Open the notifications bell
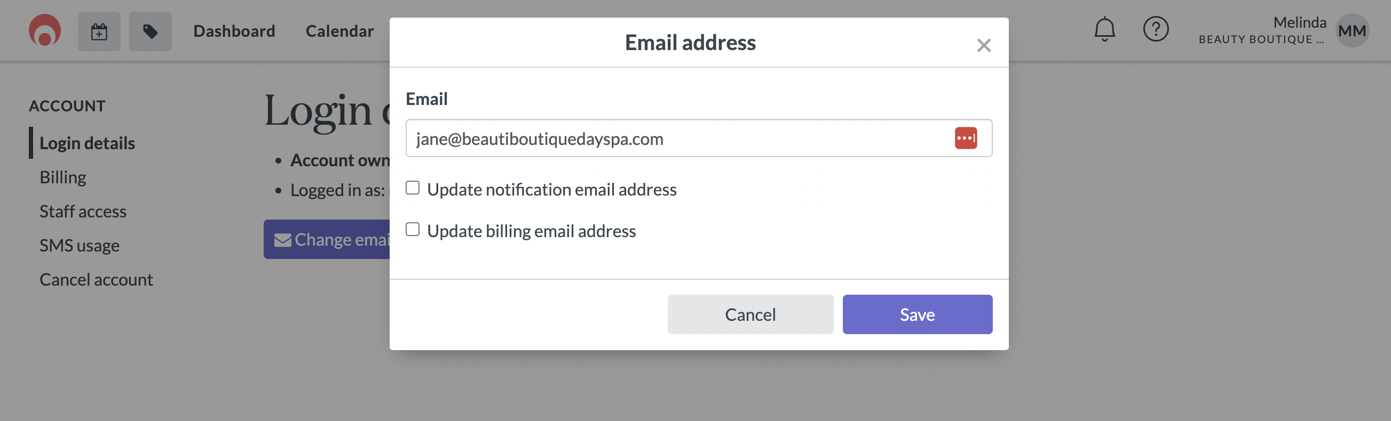The width and height of the screenshot is (1391, 421). [1104, 29]
